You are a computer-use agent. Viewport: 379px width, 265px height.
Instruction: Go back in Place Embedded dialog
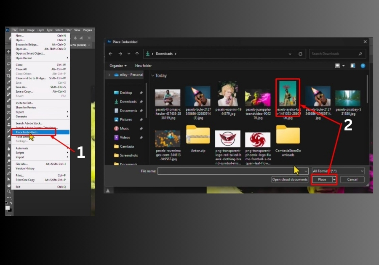(110, 54)
